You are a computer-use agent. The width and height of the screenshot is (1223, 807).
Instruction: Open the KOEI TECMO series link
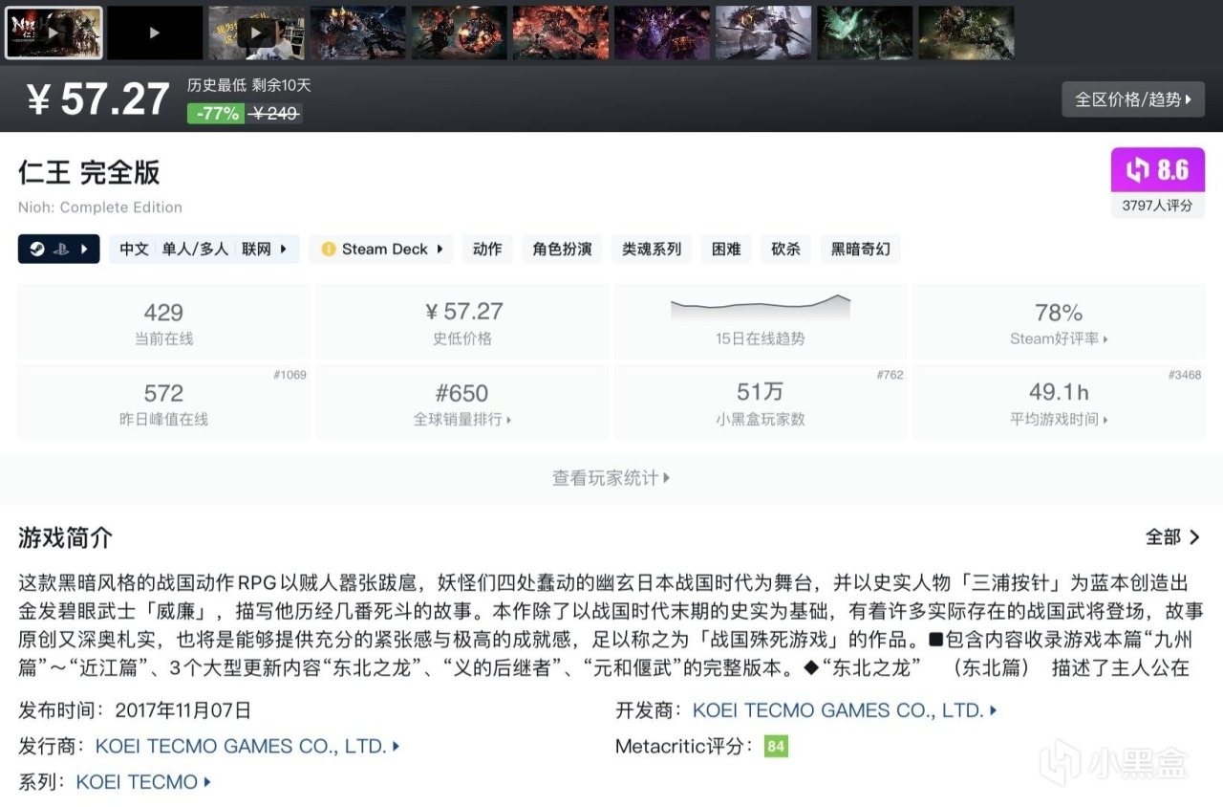click(143, 782)
